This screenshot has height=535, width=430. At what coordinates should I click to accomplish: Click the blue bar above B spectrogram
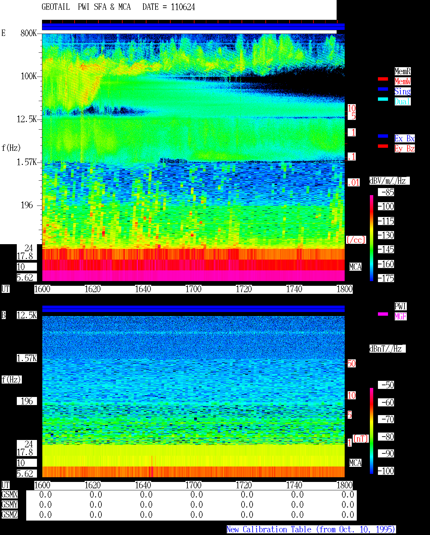point(193,309)
